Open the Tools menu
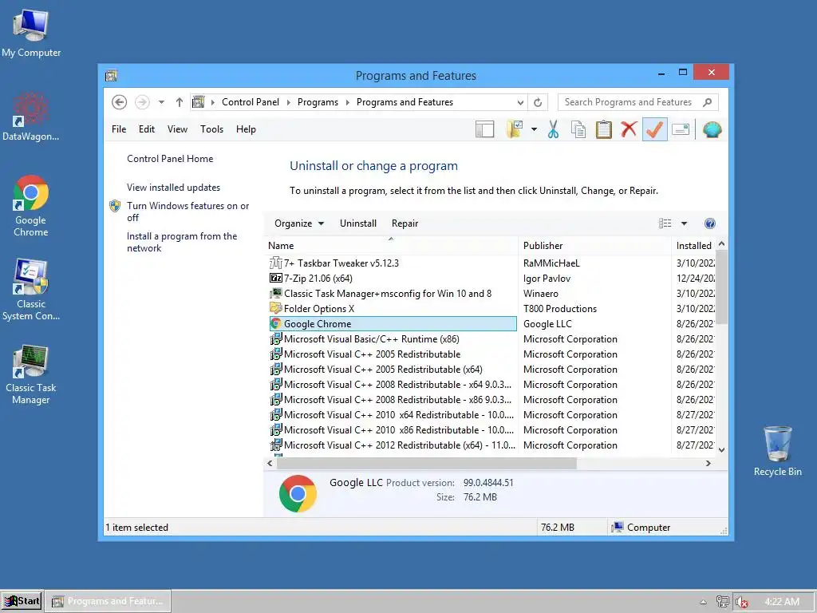The width and height of the screenshot is (817, 613). tap(211, 129)
